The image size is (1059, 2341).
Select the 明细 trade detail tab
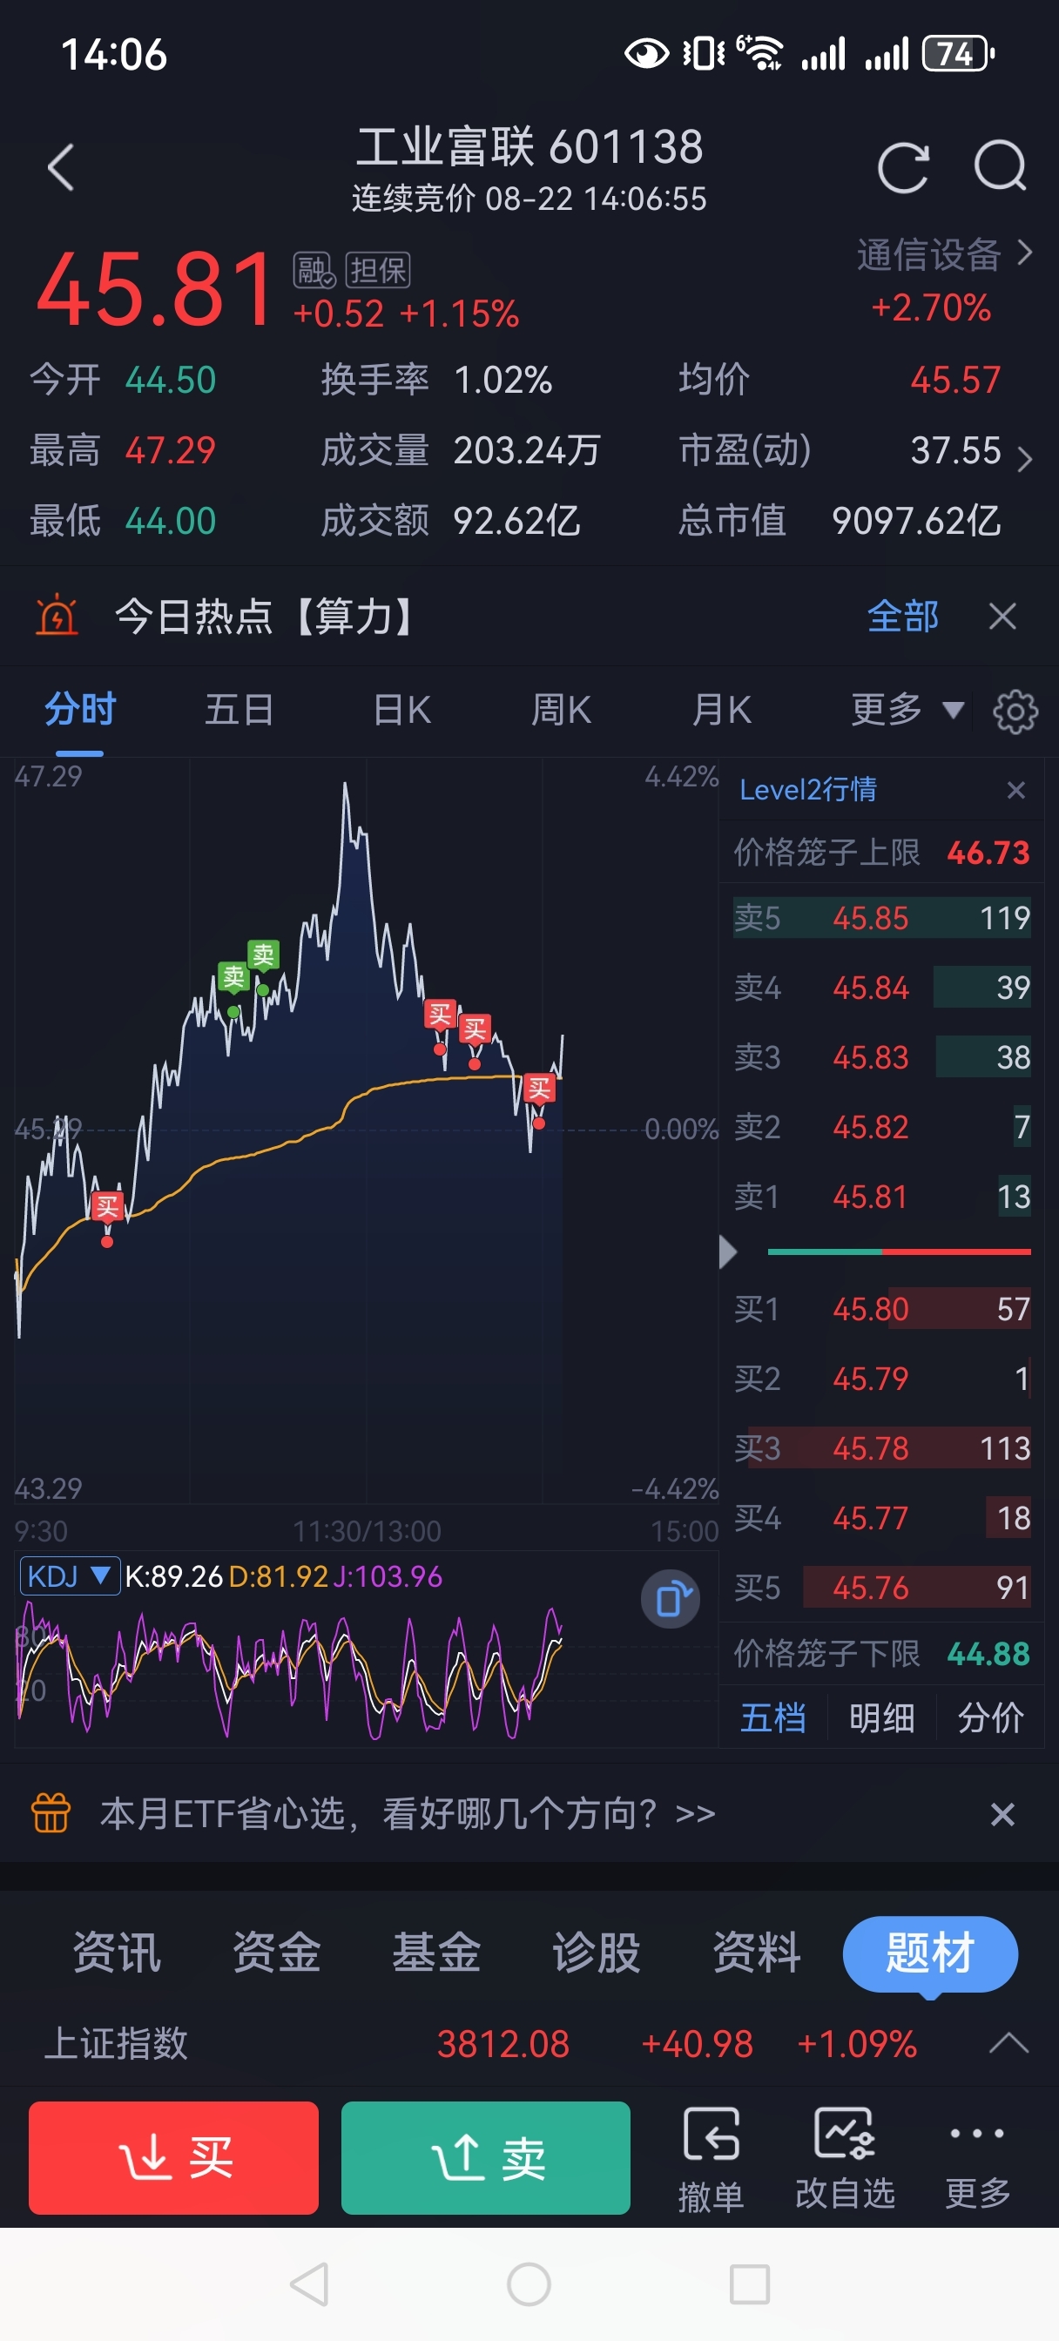[881, 1717]
